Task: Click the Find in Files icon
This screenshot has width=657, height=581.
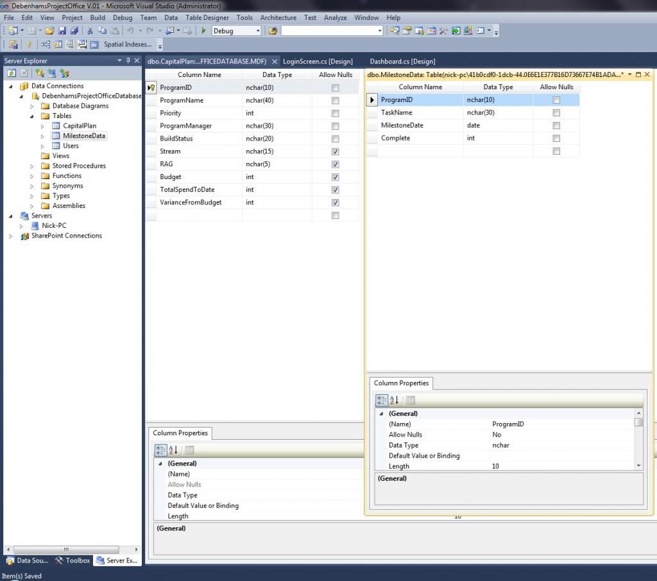Action: point(272,31)
